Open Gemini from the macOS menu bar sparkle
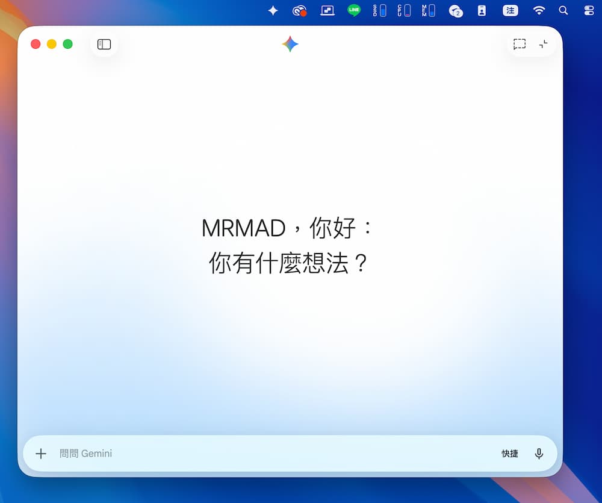This screenshot has width=602, height=503. pos(273,10)
